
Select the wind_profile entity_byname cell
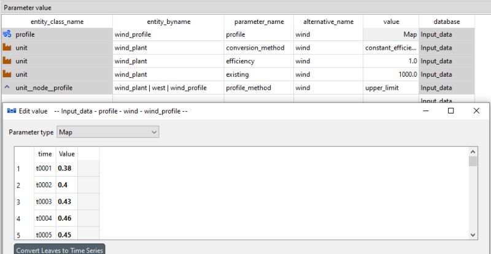[168, 34]
